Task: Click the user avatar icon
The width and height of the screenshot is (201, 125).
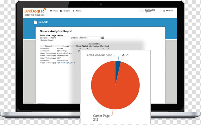Action: pyautogui.click(x=141, y=11)
